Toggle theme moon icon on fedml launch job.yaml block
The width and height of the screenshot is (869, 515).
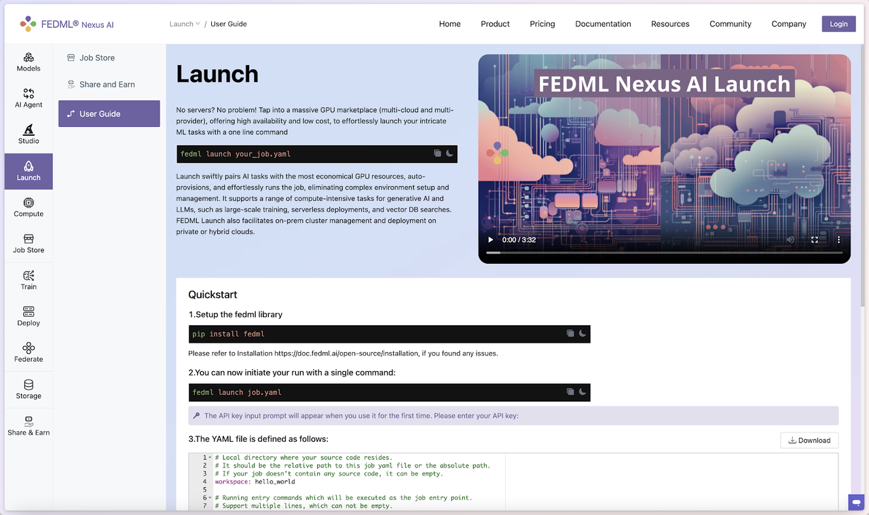pos(583,392)
